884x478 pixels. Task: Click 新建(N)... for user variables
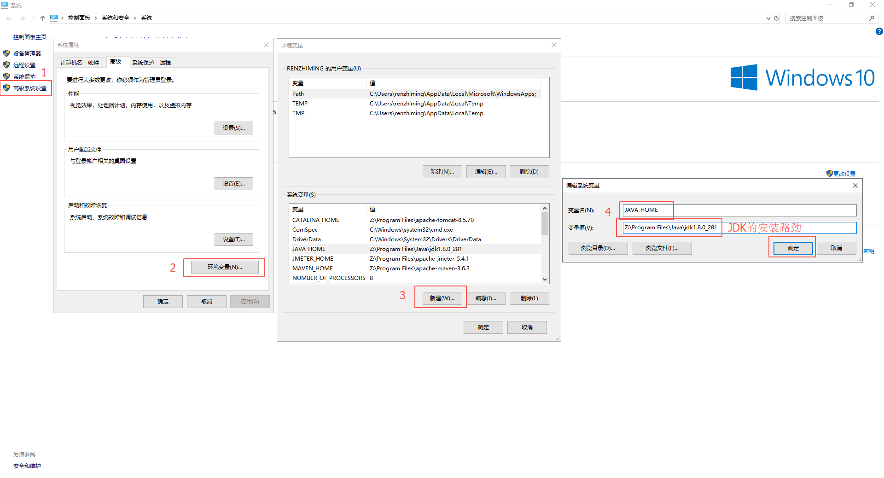(442, 172)
